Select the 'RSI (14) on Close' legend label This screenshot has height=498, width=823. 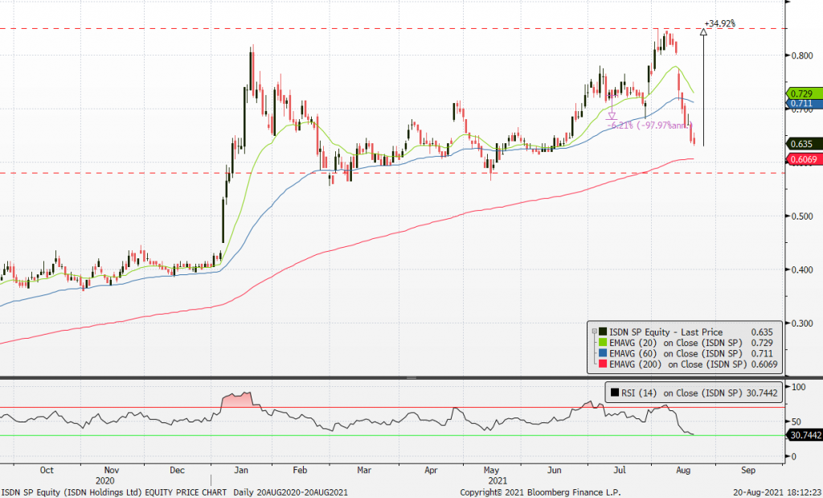coord(682,393)
